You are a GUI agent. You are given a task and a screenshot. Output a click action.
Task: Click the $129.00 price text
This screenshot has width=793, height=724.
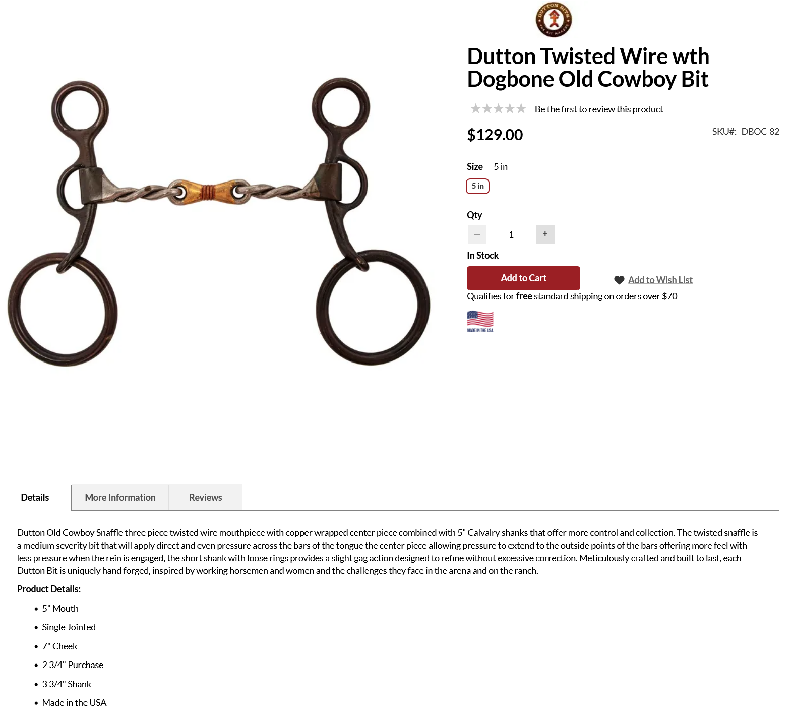tap(495, 135)
